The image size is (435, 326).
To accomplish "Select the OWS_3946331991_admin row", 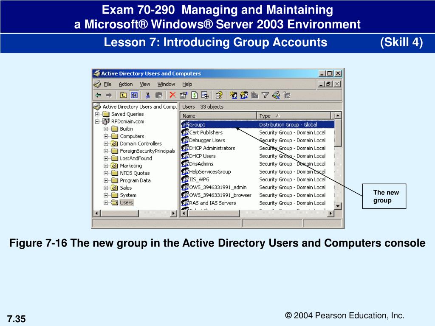I will pos(257,187).
